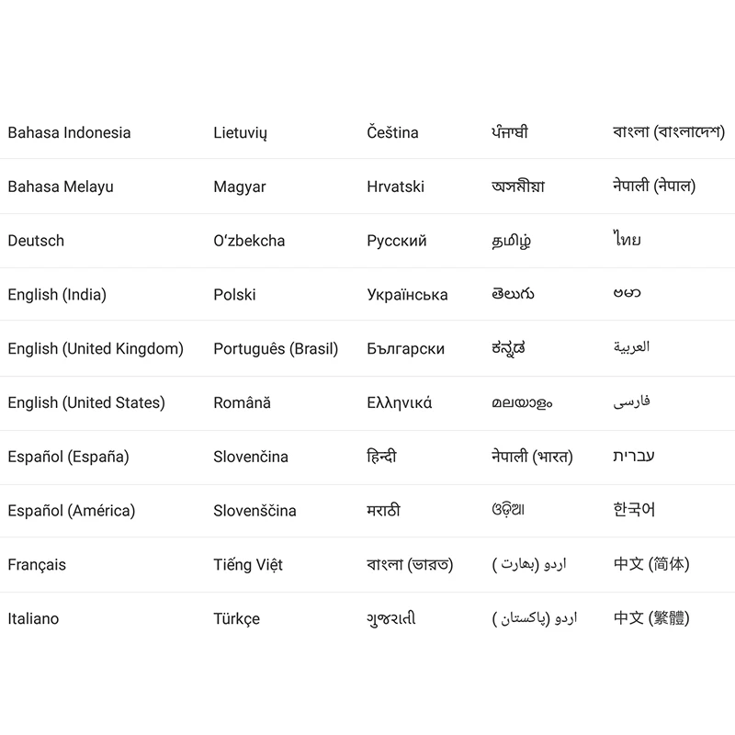Select Italiano from the list
Screen dimensions: 735x735
[33, 618]
